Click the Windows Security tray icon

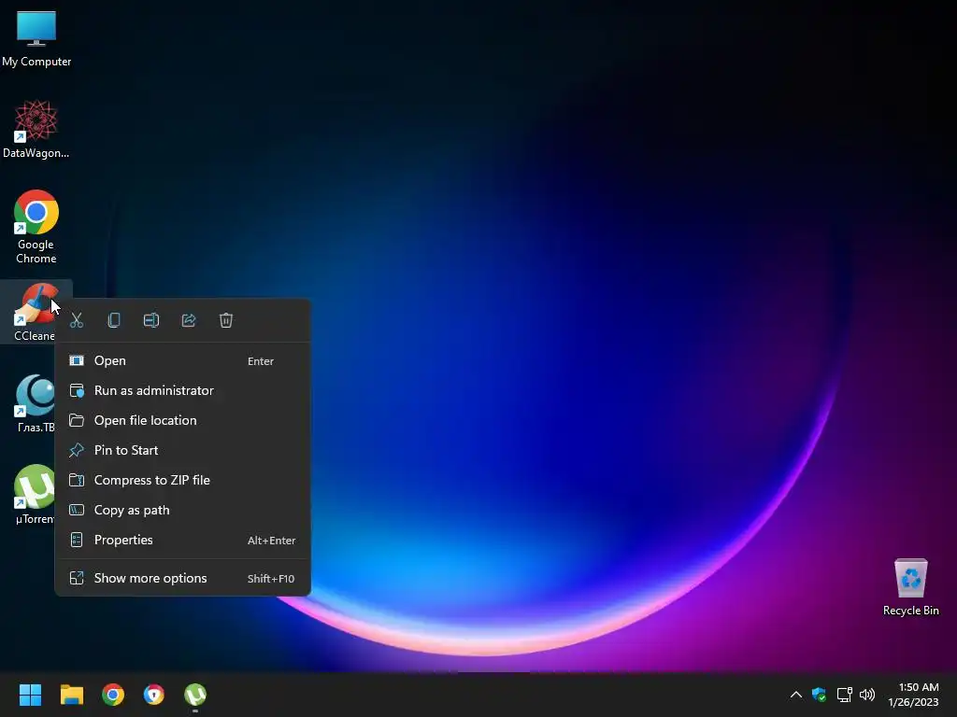819,695
